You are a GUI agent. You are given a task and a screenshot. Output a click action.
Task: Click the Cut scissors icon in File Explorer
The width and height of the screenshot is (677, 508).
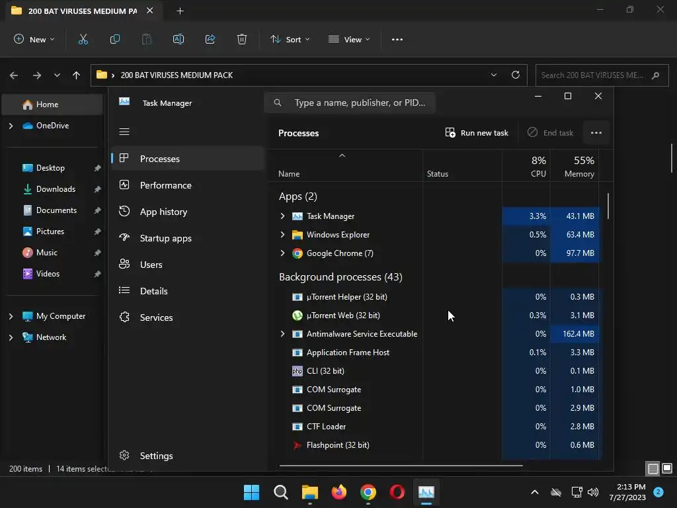83,39
